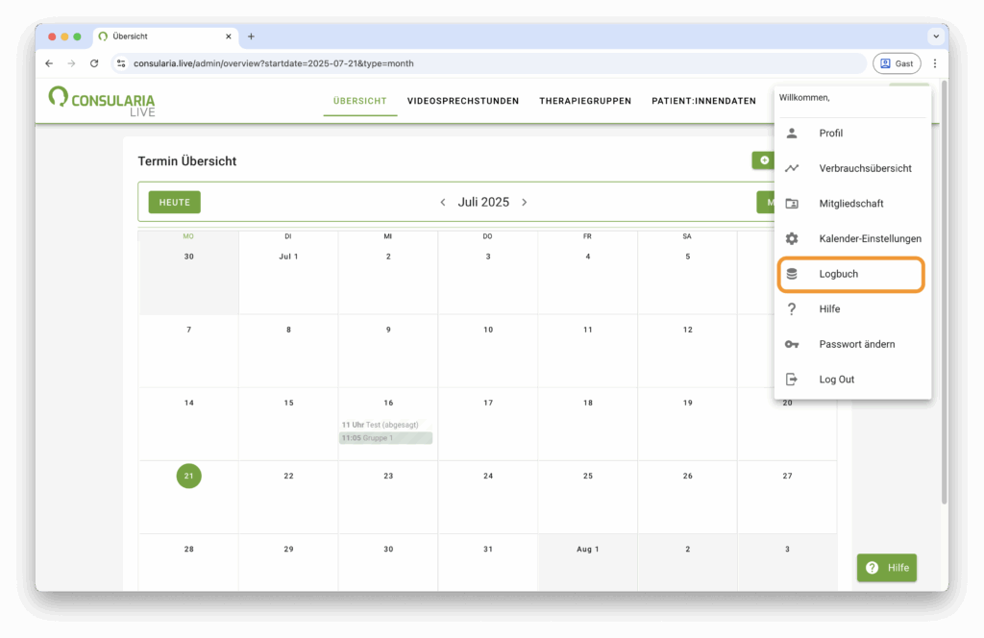Click the Hilfe question mark menu icon

click(792, 309)
